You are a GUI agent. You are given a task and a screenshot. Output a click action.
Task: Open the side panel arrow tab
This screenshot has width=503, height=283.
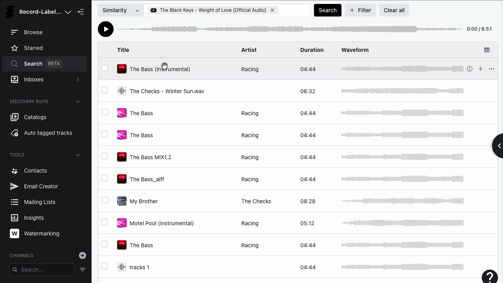(498, 146)
